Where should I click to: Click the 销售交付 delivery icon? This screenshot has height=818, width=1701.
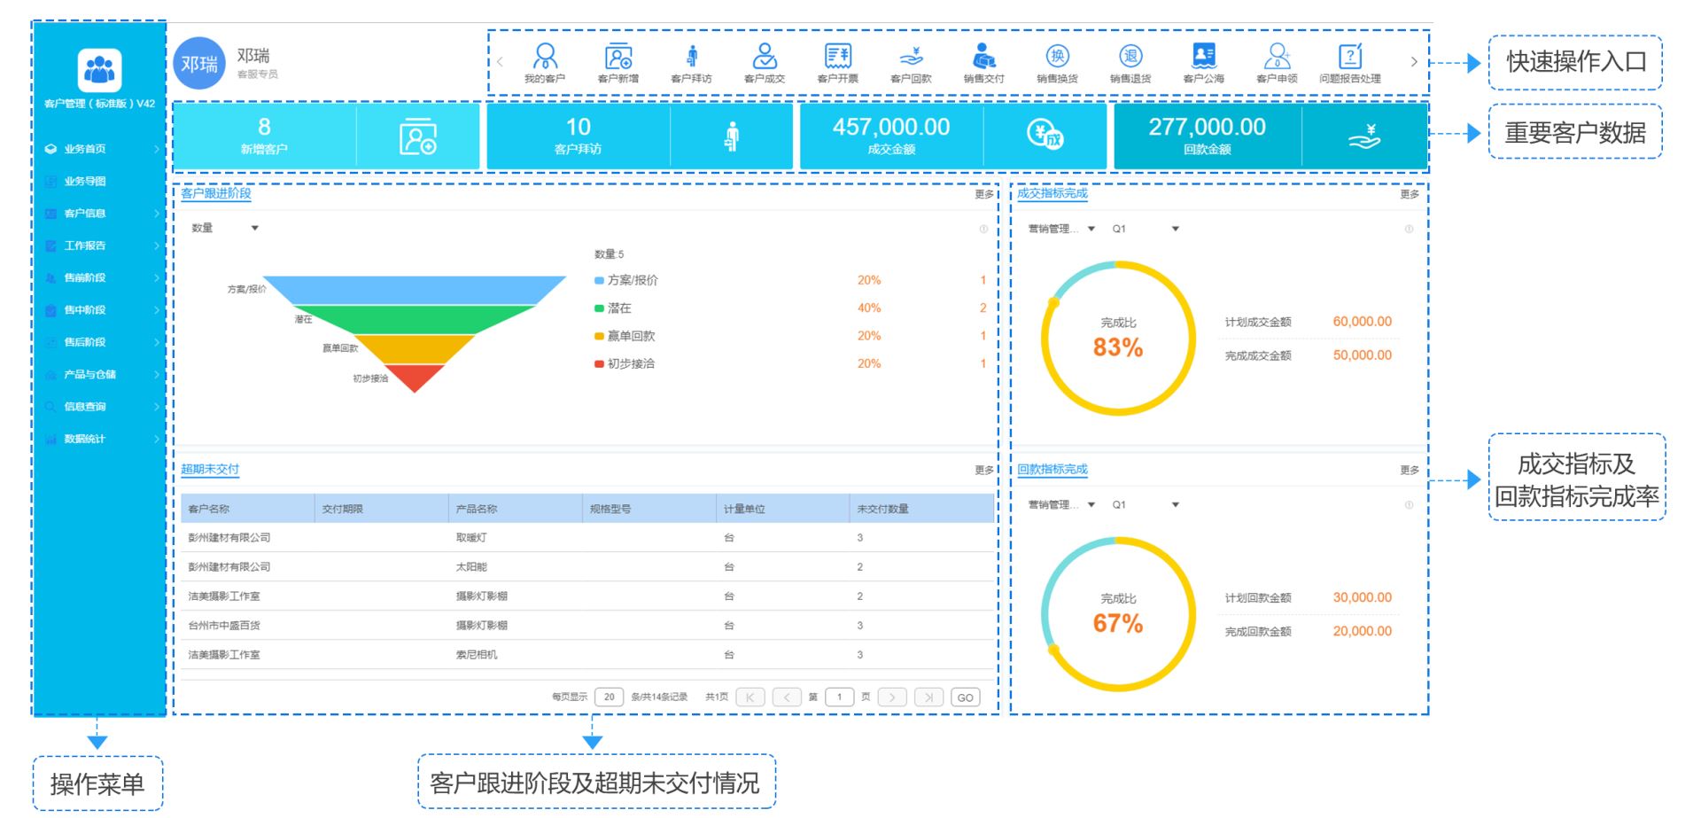(984, 58)
